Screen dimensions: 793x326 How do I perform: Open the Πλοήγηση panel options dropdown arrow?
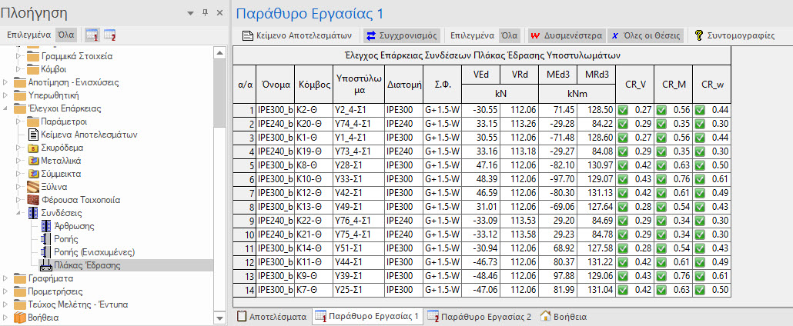(191, 13)
